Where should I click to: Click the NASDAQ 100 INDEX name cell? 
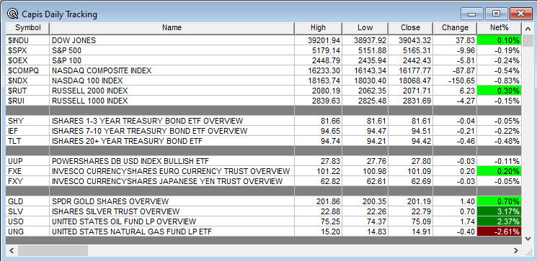[172, 81]
